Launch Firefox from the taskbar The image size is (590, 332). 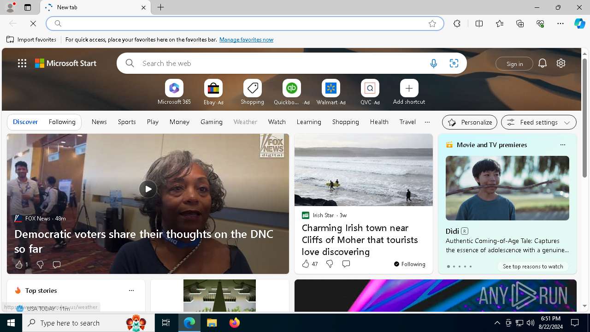pos(235,323)
